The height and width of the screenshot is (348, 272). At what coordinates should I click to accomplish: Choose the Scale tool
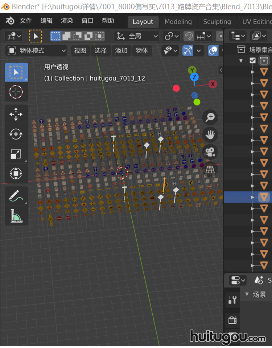(16, 154)
